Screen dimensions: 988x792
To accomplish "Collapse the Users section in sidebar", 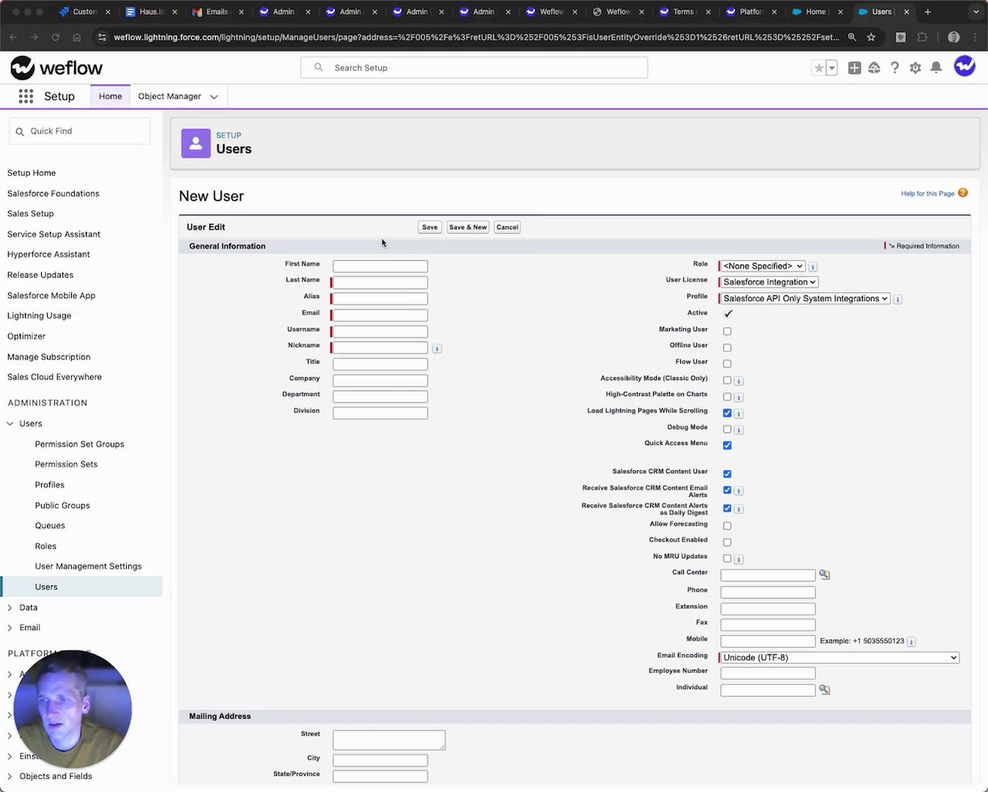I will pyautogui.click(x=10, y=424).
